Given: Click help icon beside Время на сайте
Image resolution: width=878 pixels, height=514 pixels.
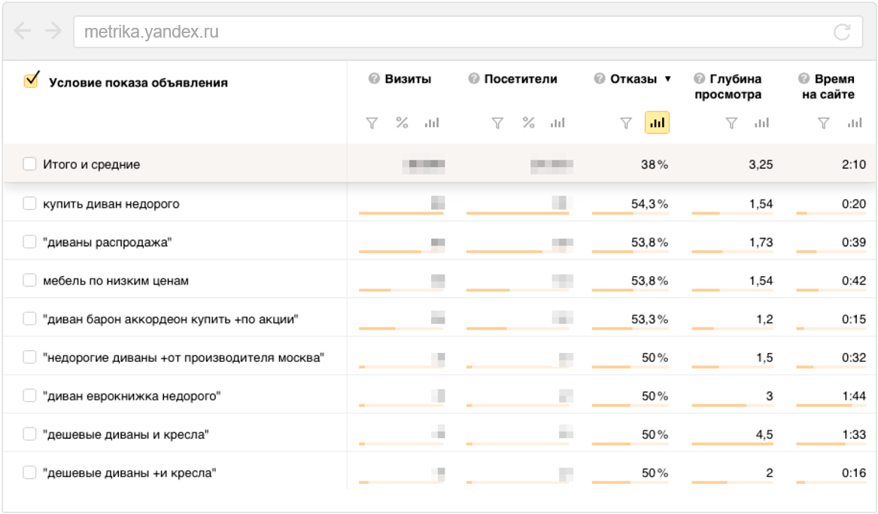Looking at the screenshot, I should pos(804,79).
